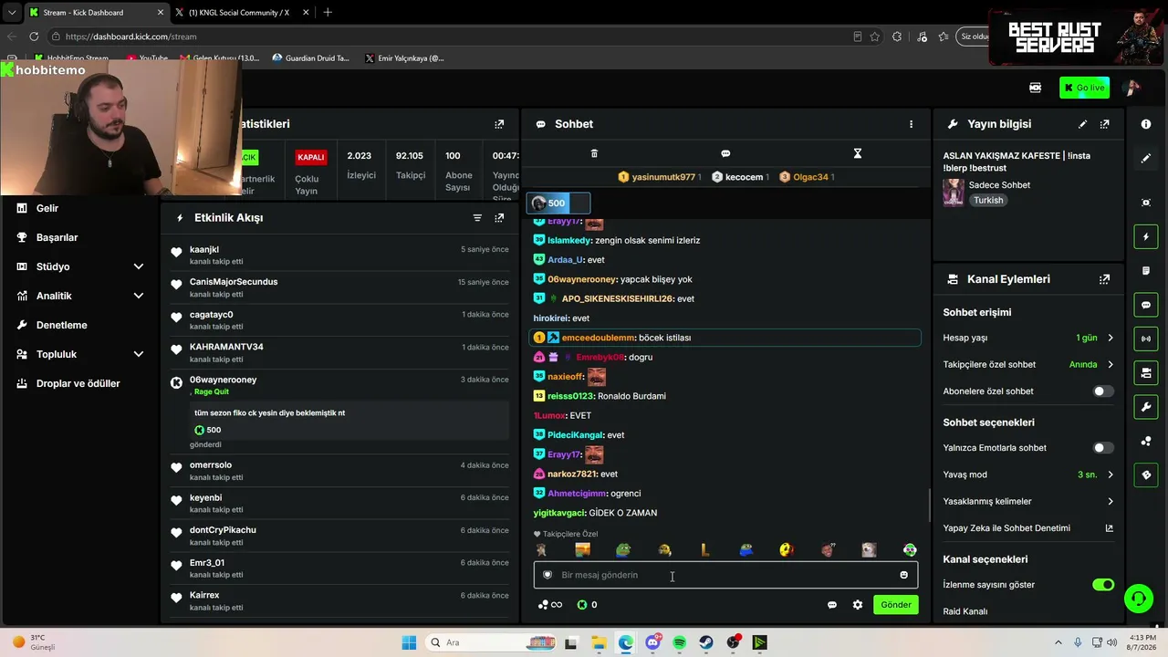Edit Yayın bilgisi with pencil icon
The image size is (1168, 657).
click(x=1082, y=124)
